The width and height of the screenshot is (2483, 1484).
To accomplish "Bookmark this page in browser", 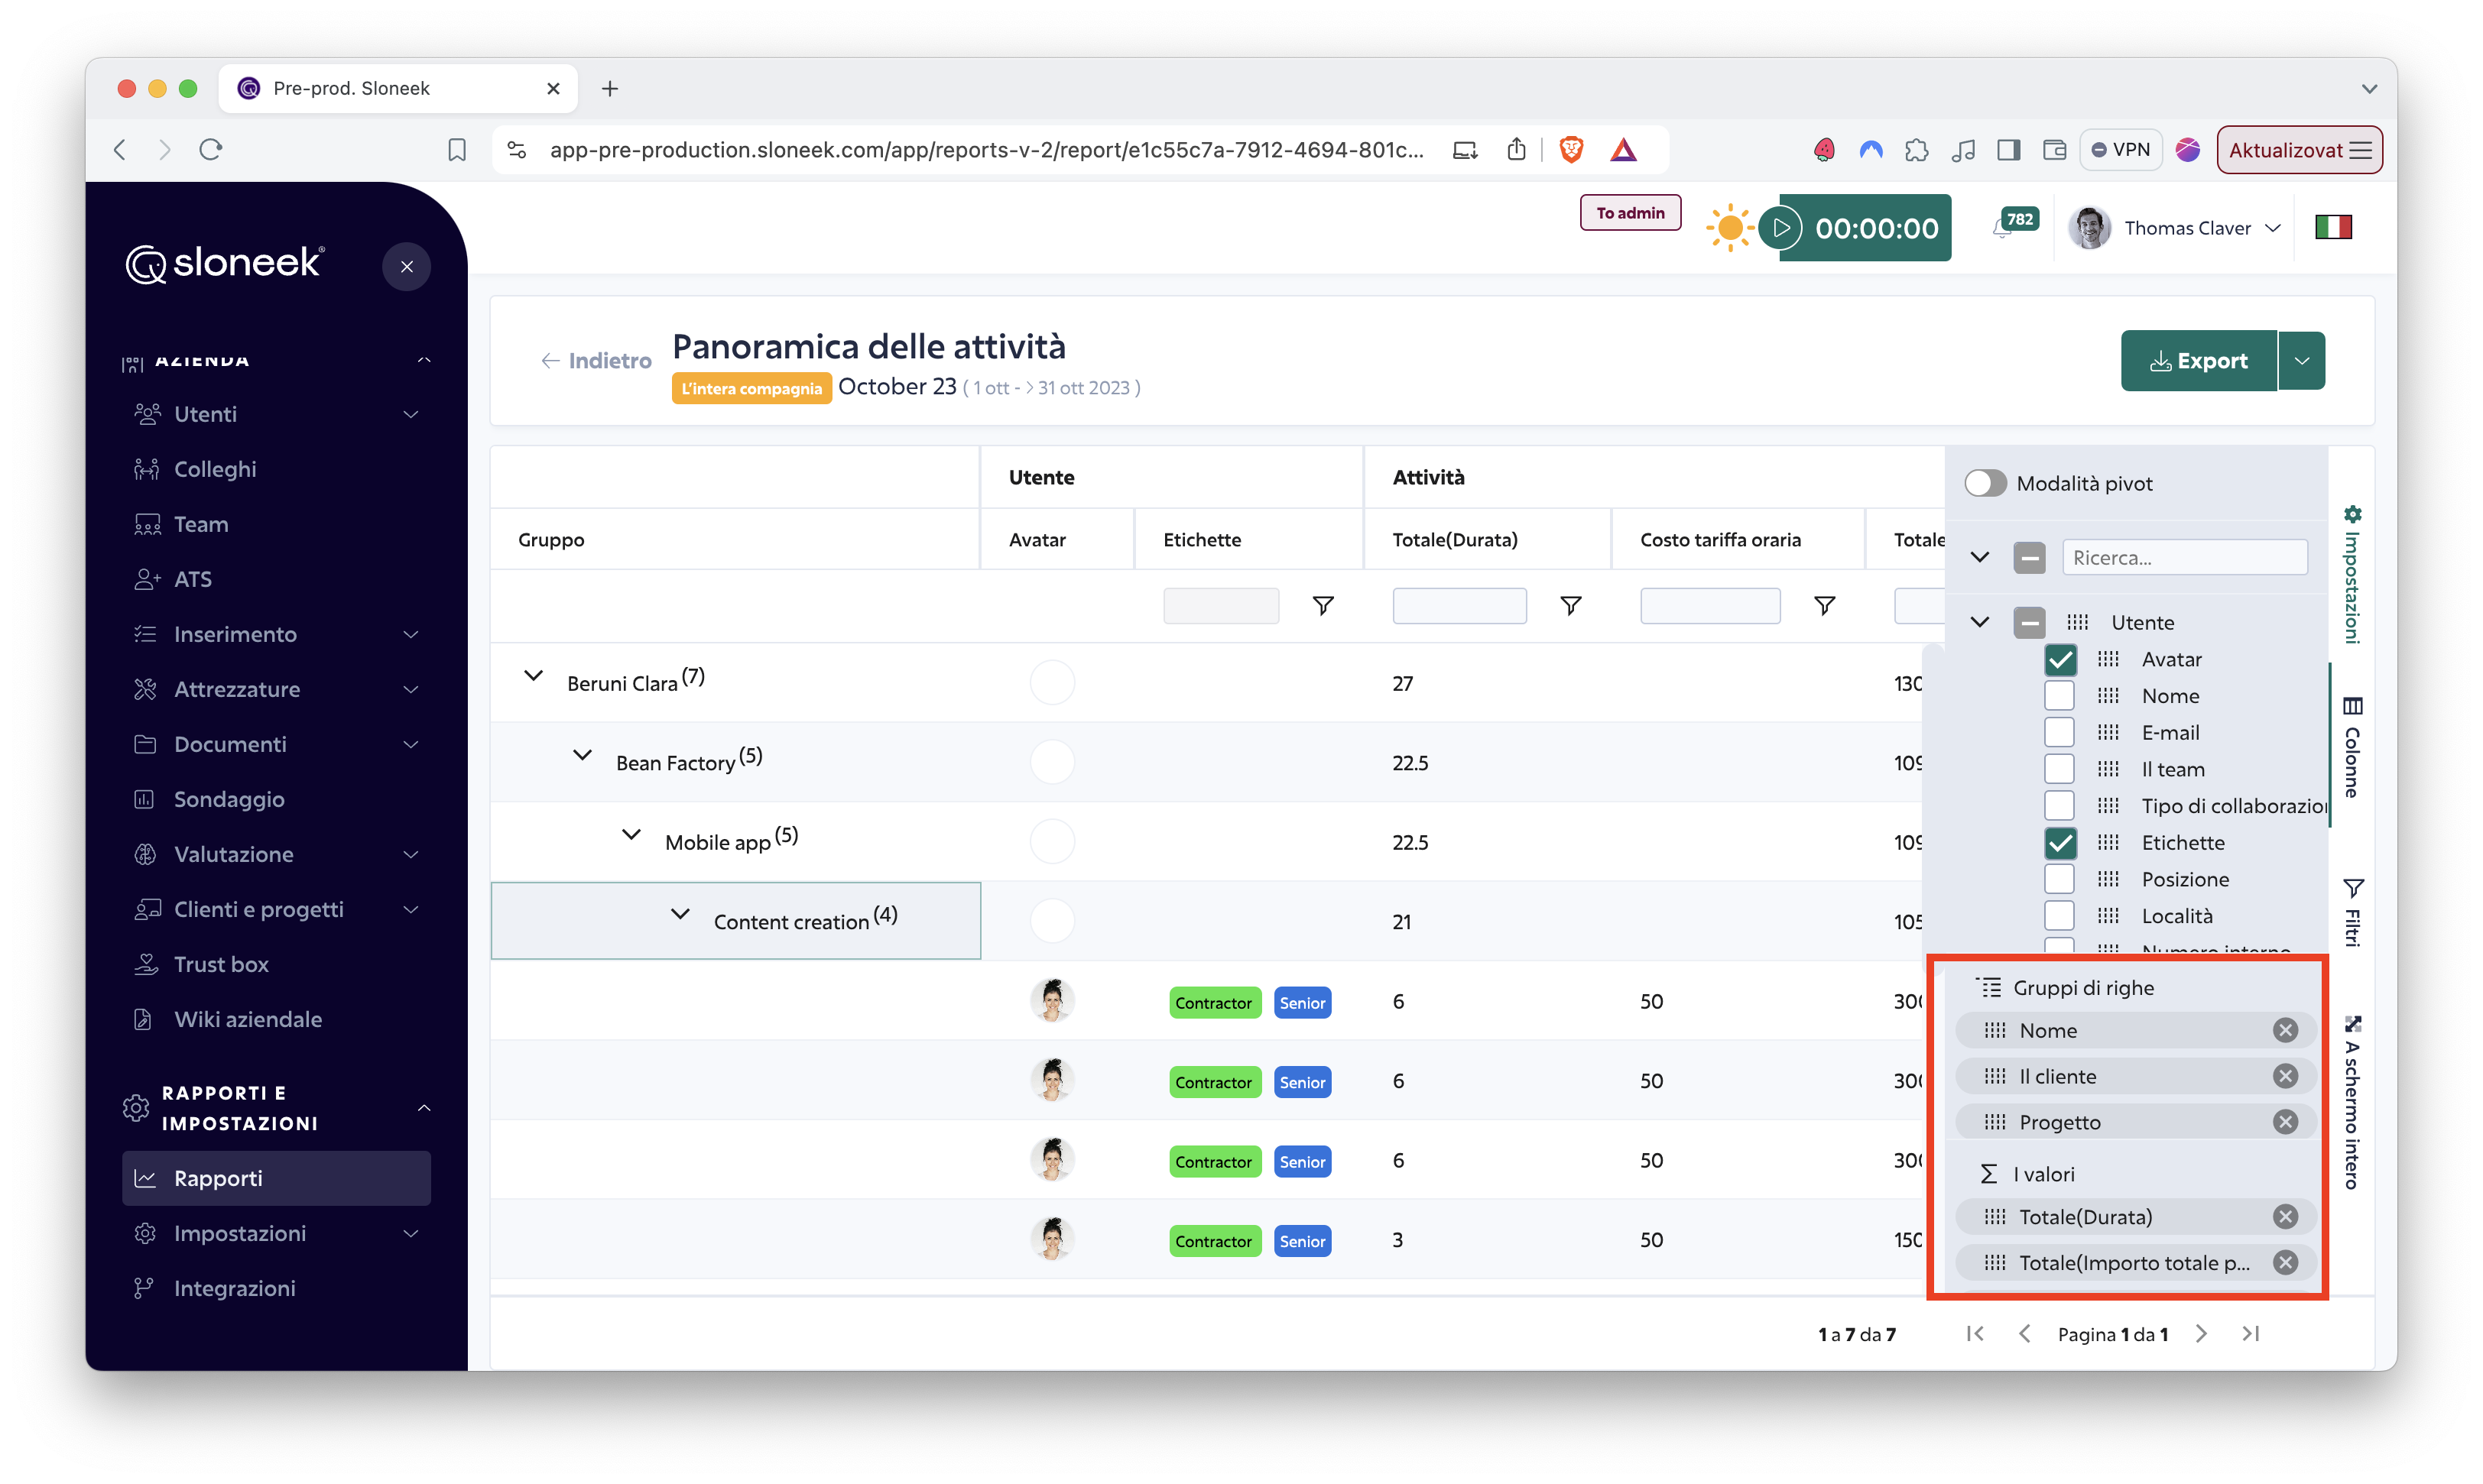I will coord(457,150).
